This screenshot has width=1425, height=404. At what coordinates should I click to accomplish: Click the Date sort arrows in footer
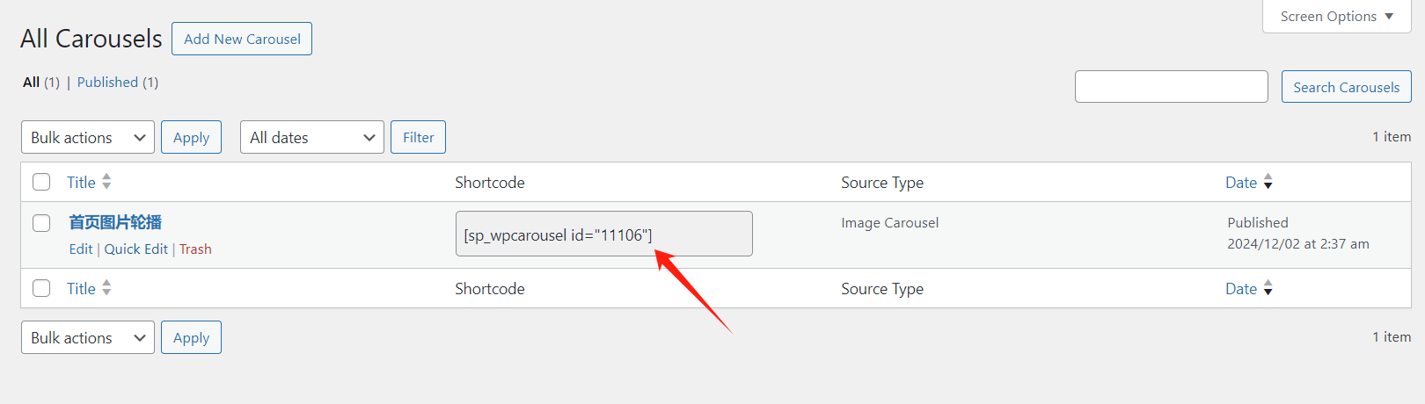1268,288
